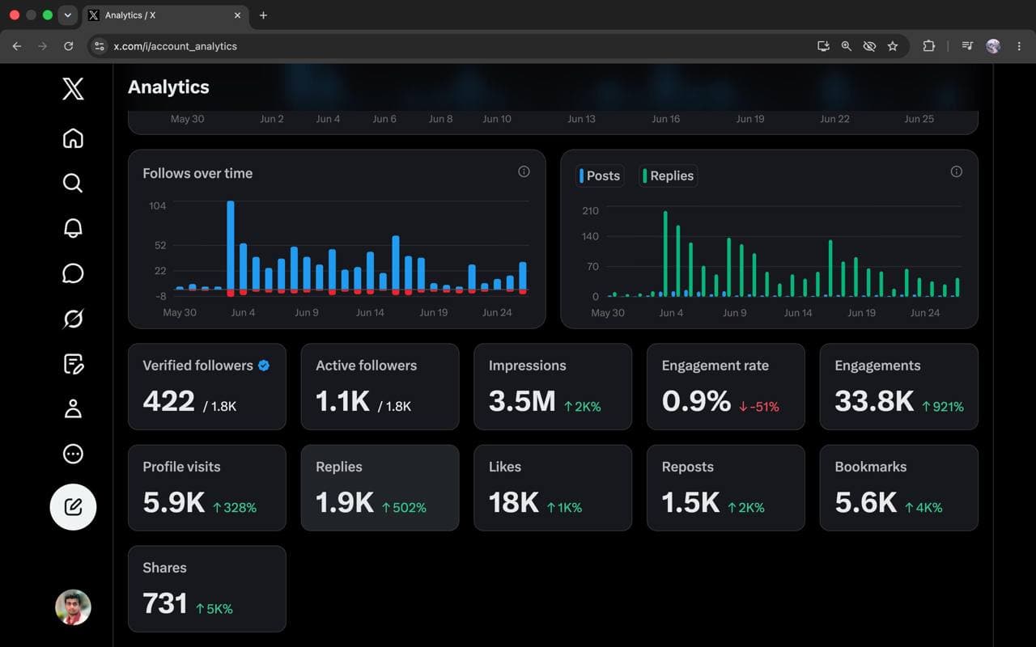Click the install app icon in address bar
1036x647 pixels.
[823, 46]
